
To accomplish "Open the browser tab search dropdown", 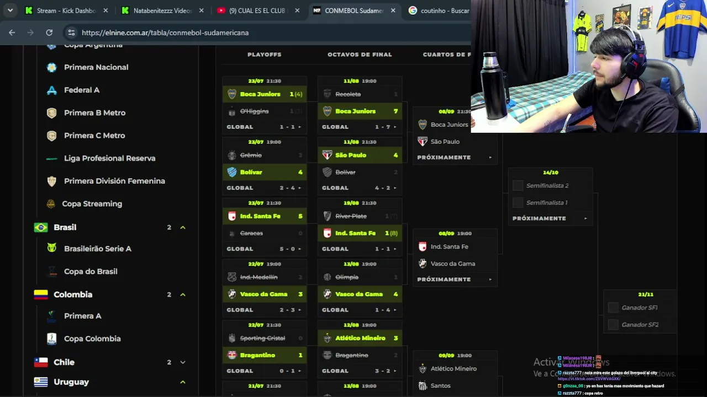I will pyautogui.click(x=10, y=10).
